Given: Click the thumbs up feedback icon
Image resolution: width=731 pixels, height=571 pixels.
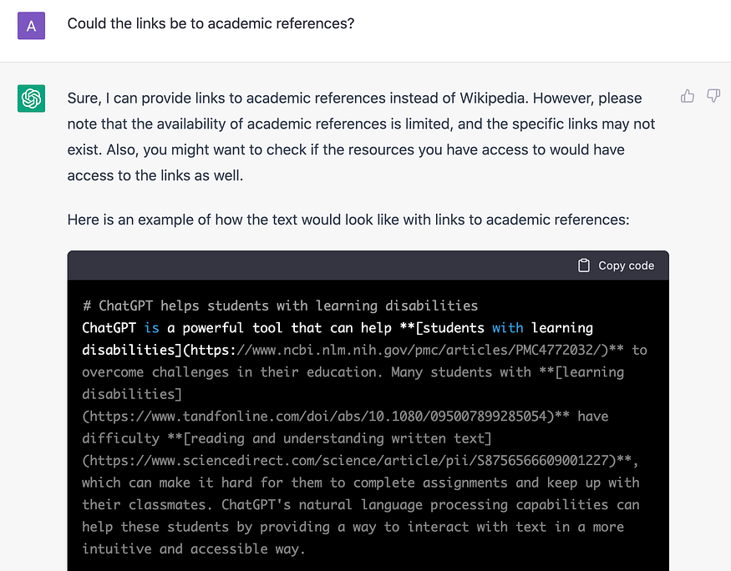Looking at the screenshot, I should [688, 96].
